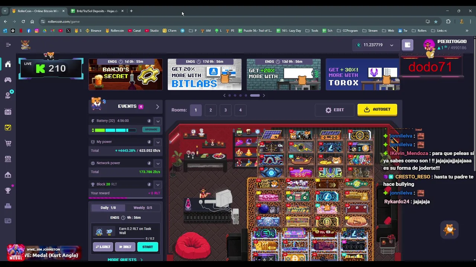Open the Instagram bookmark icon
Viewport: 476px width, 267px height.
36,30
